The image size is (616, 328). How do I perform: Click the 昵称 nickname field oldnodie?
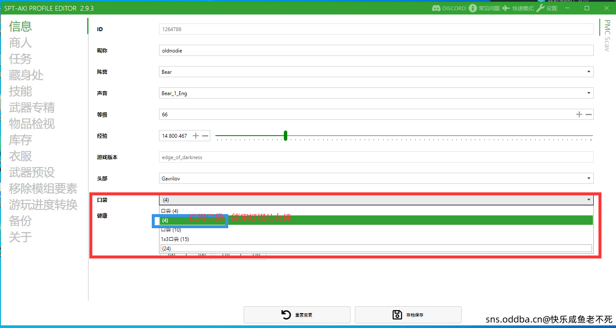(x=376, y=50)
